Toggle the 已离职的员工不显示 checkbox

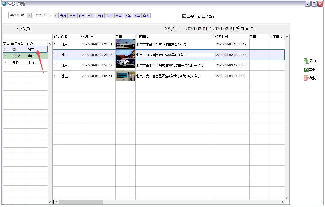pos(184,16)
